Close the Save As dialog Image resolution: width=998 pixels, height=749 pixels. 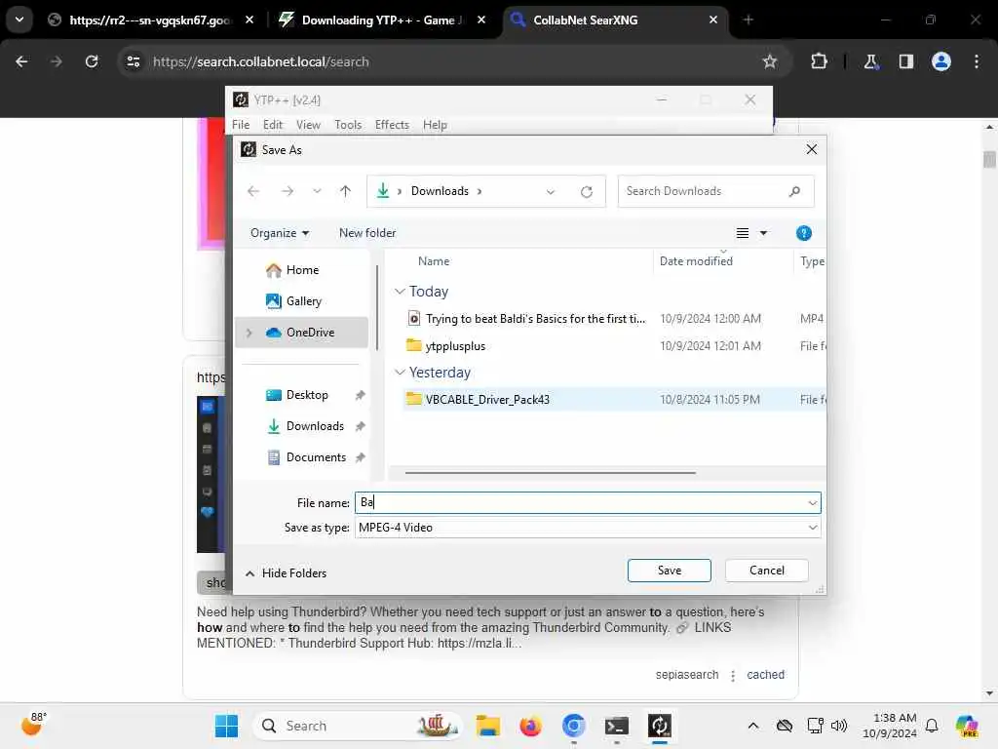[x=812, y=149]
